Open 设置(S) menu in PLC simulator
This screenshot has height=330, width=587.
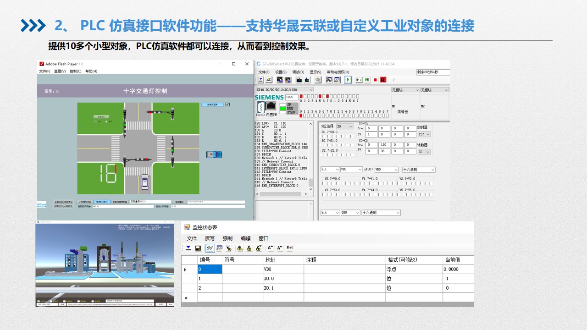pyautogui.click(x=281, y=72)
